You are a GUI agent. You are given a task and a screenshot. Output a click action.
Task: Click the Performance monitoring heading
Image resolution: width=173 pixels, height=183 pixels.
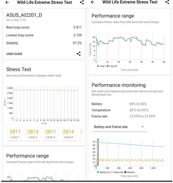119,85
